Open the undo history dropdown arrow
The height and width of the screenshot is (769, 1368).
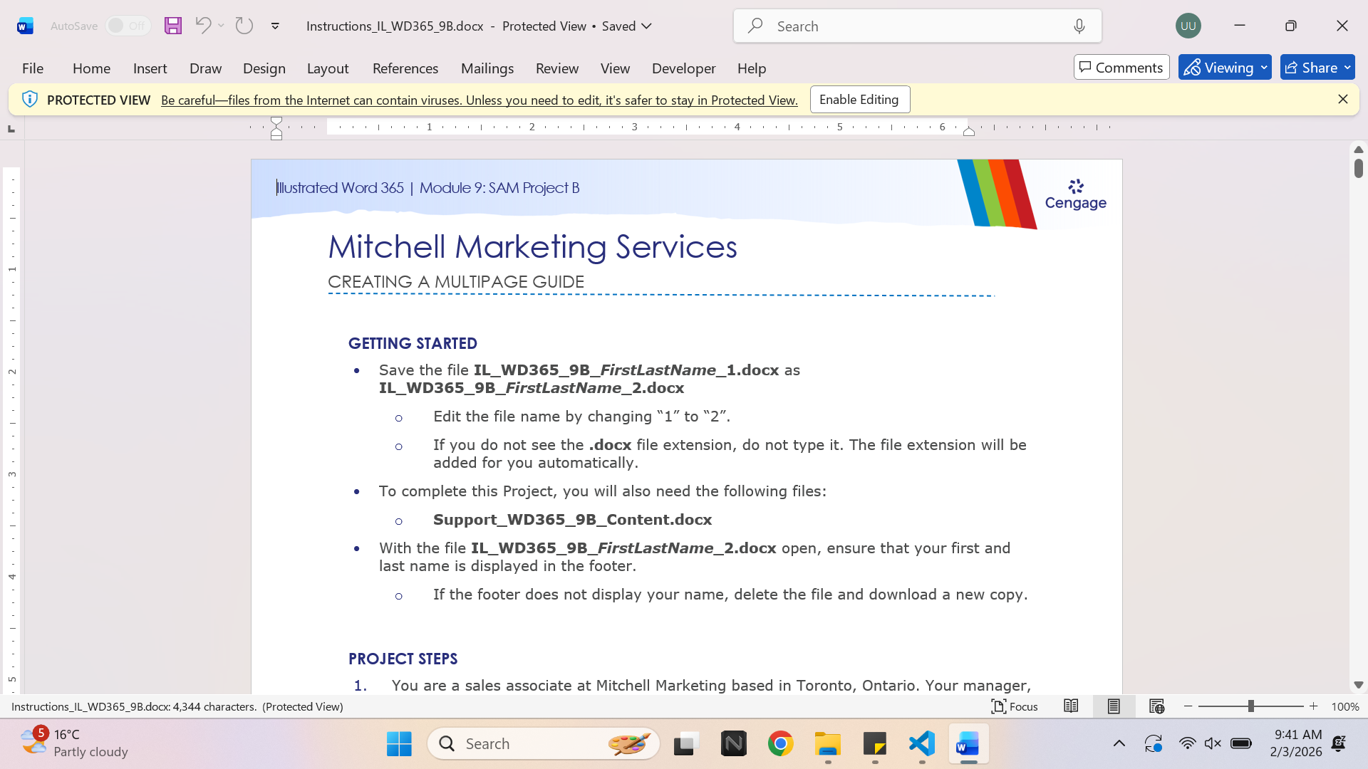222,26
